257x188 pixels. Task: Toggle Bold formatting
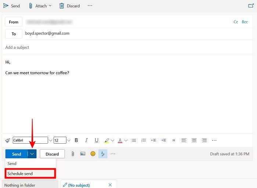pyautogui.click(x=76, y=140)
